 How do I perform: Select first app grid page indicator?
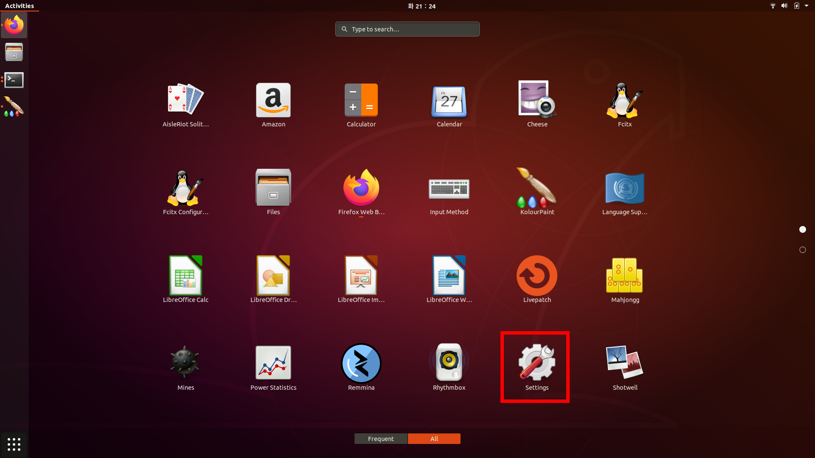tap(802, 229)
